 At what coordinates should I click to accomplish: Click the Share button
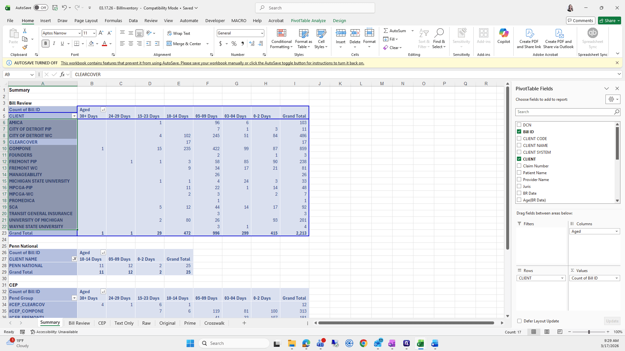tap(609, 20)
